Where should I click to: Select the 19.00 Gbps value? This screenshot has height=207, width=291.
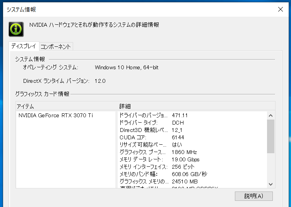186,159
